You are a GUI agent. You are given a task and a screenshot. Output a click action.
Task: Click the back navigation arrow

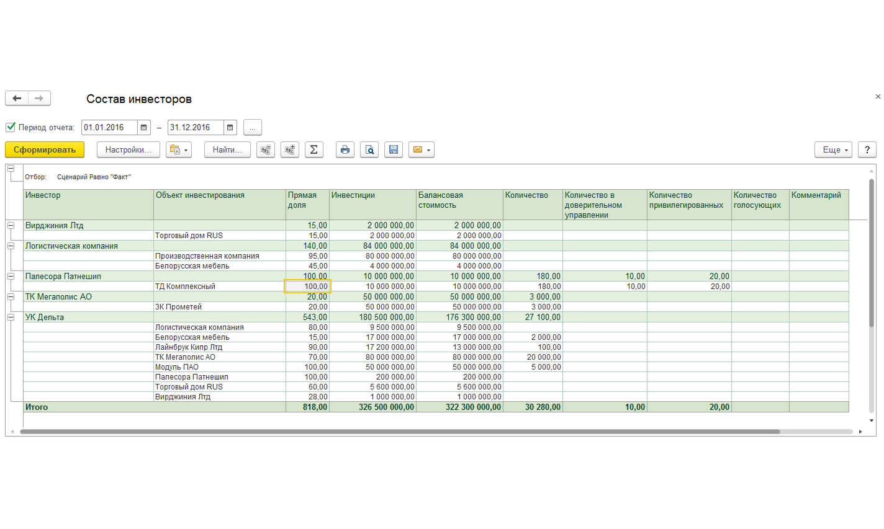[17, 98]
